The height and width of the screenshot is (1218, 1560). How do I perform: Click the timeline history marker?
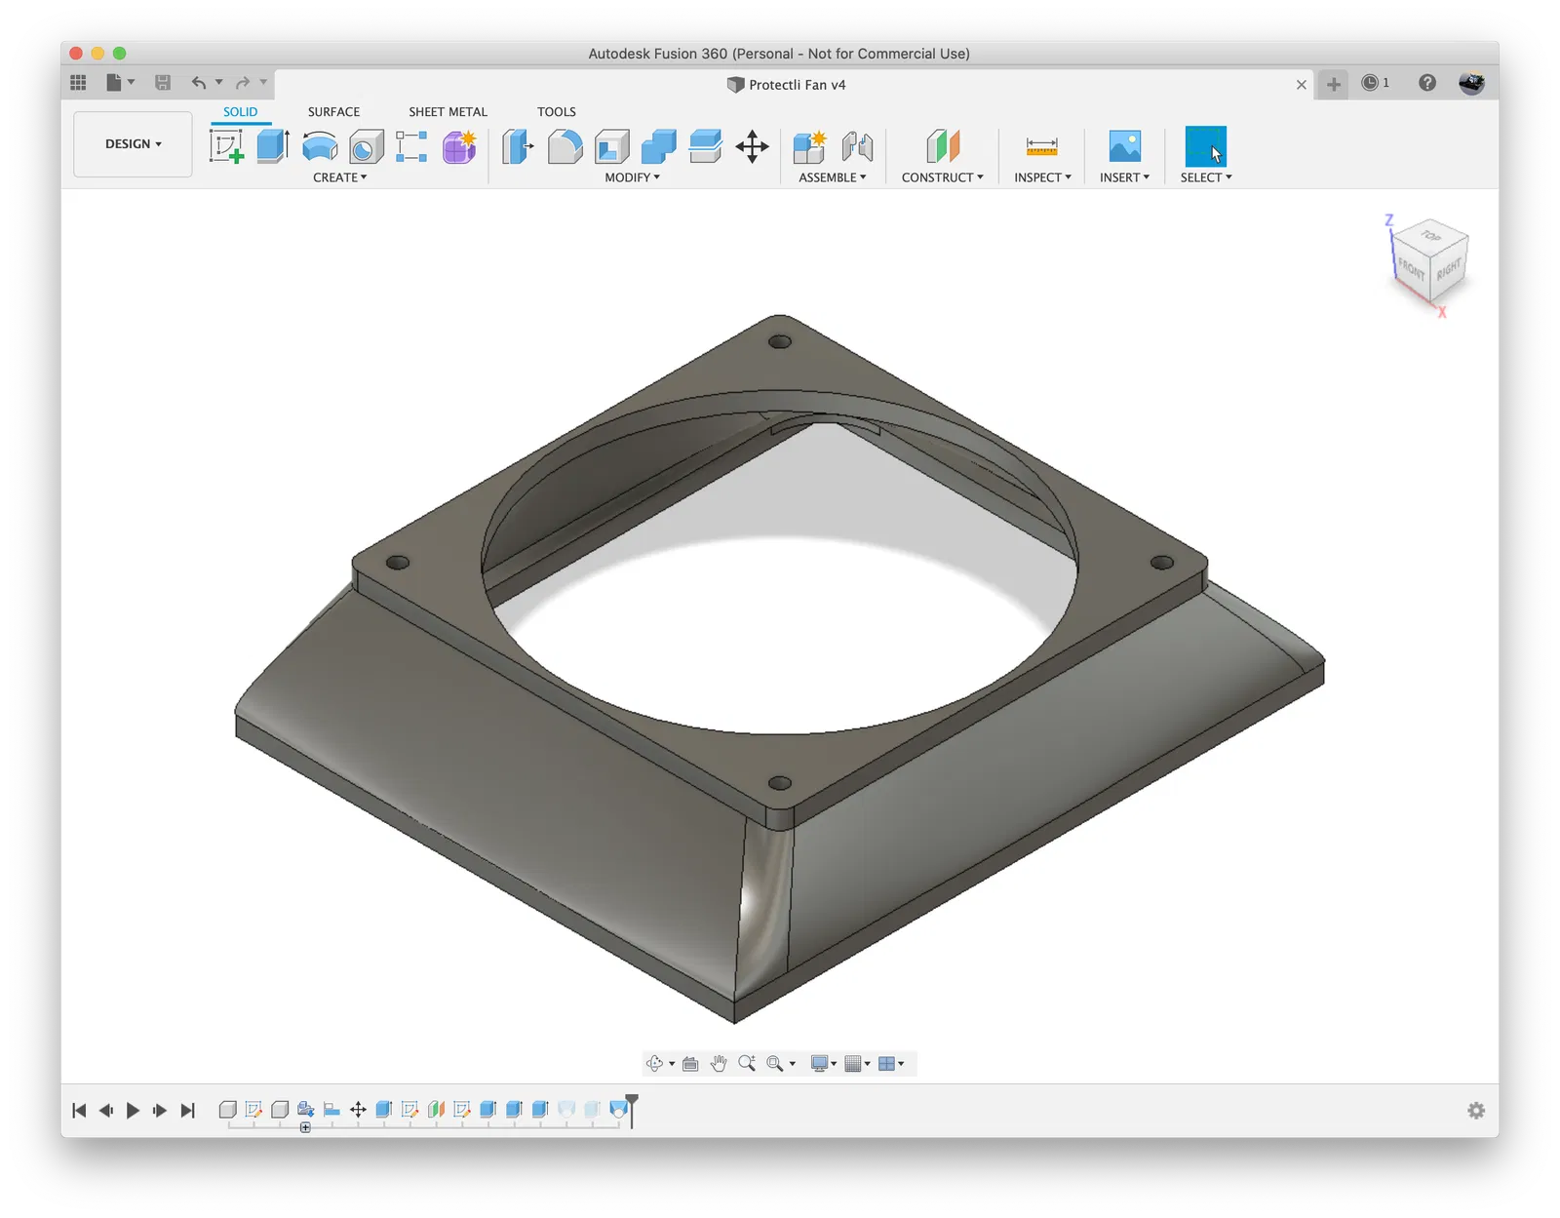coord(632,1111)
